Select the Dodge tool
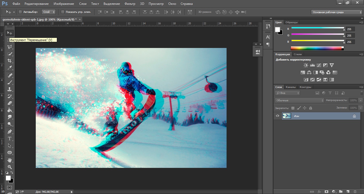364x194 pixels. 10,124
